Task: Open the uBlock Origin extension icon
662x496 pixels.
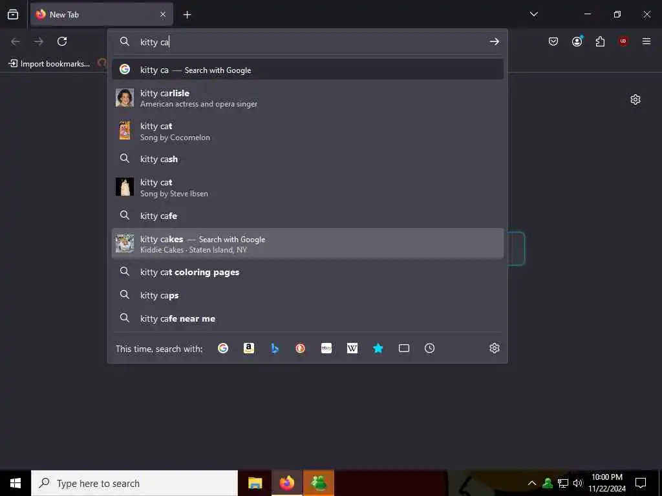Action: click(623, 41)
